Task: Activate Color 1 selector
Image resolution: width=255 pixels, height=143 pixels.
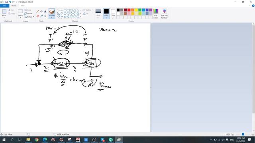Action: pos(106,14)
